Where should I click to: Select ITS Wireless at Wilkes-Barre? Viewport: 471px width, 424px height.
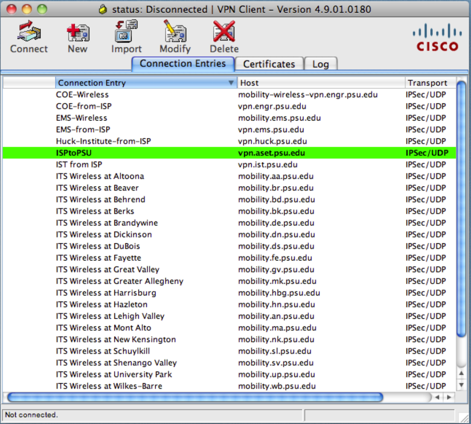pos(229,386)
